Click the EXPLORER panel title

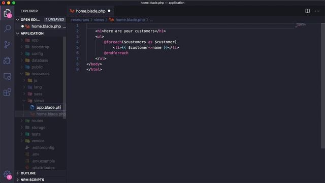[29, 11]
